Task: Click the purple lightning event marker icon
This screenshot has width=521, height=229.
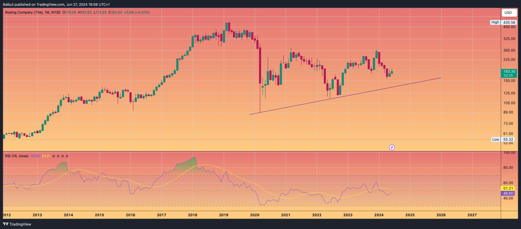Action: click(392, 148)
